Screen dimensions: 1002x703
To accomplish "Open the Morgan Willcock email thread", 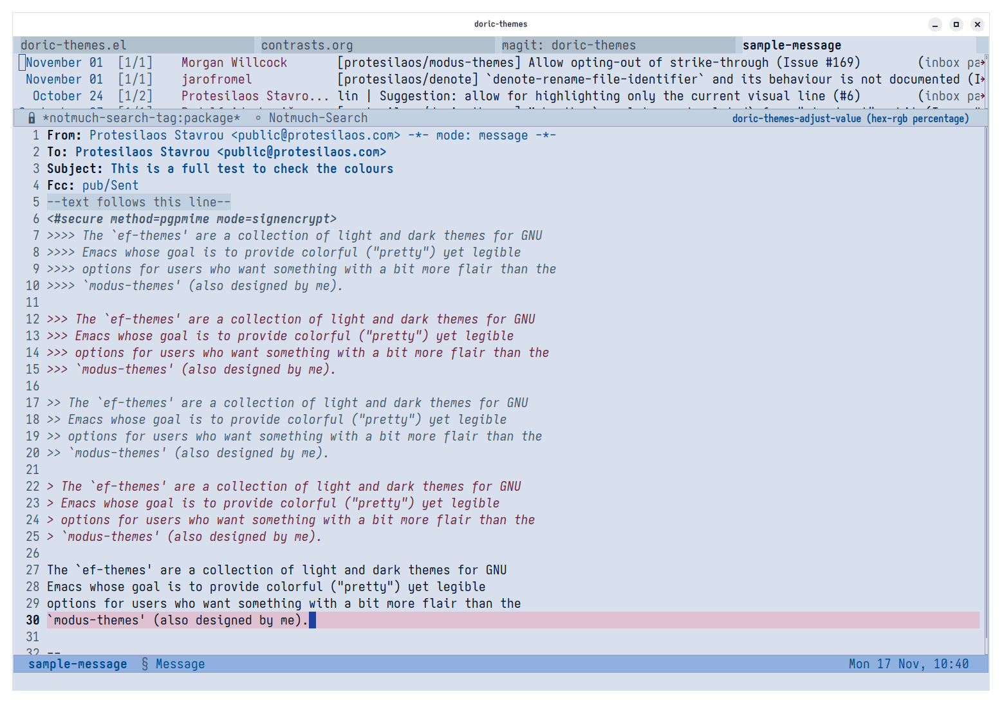I will tap(234, 62).
